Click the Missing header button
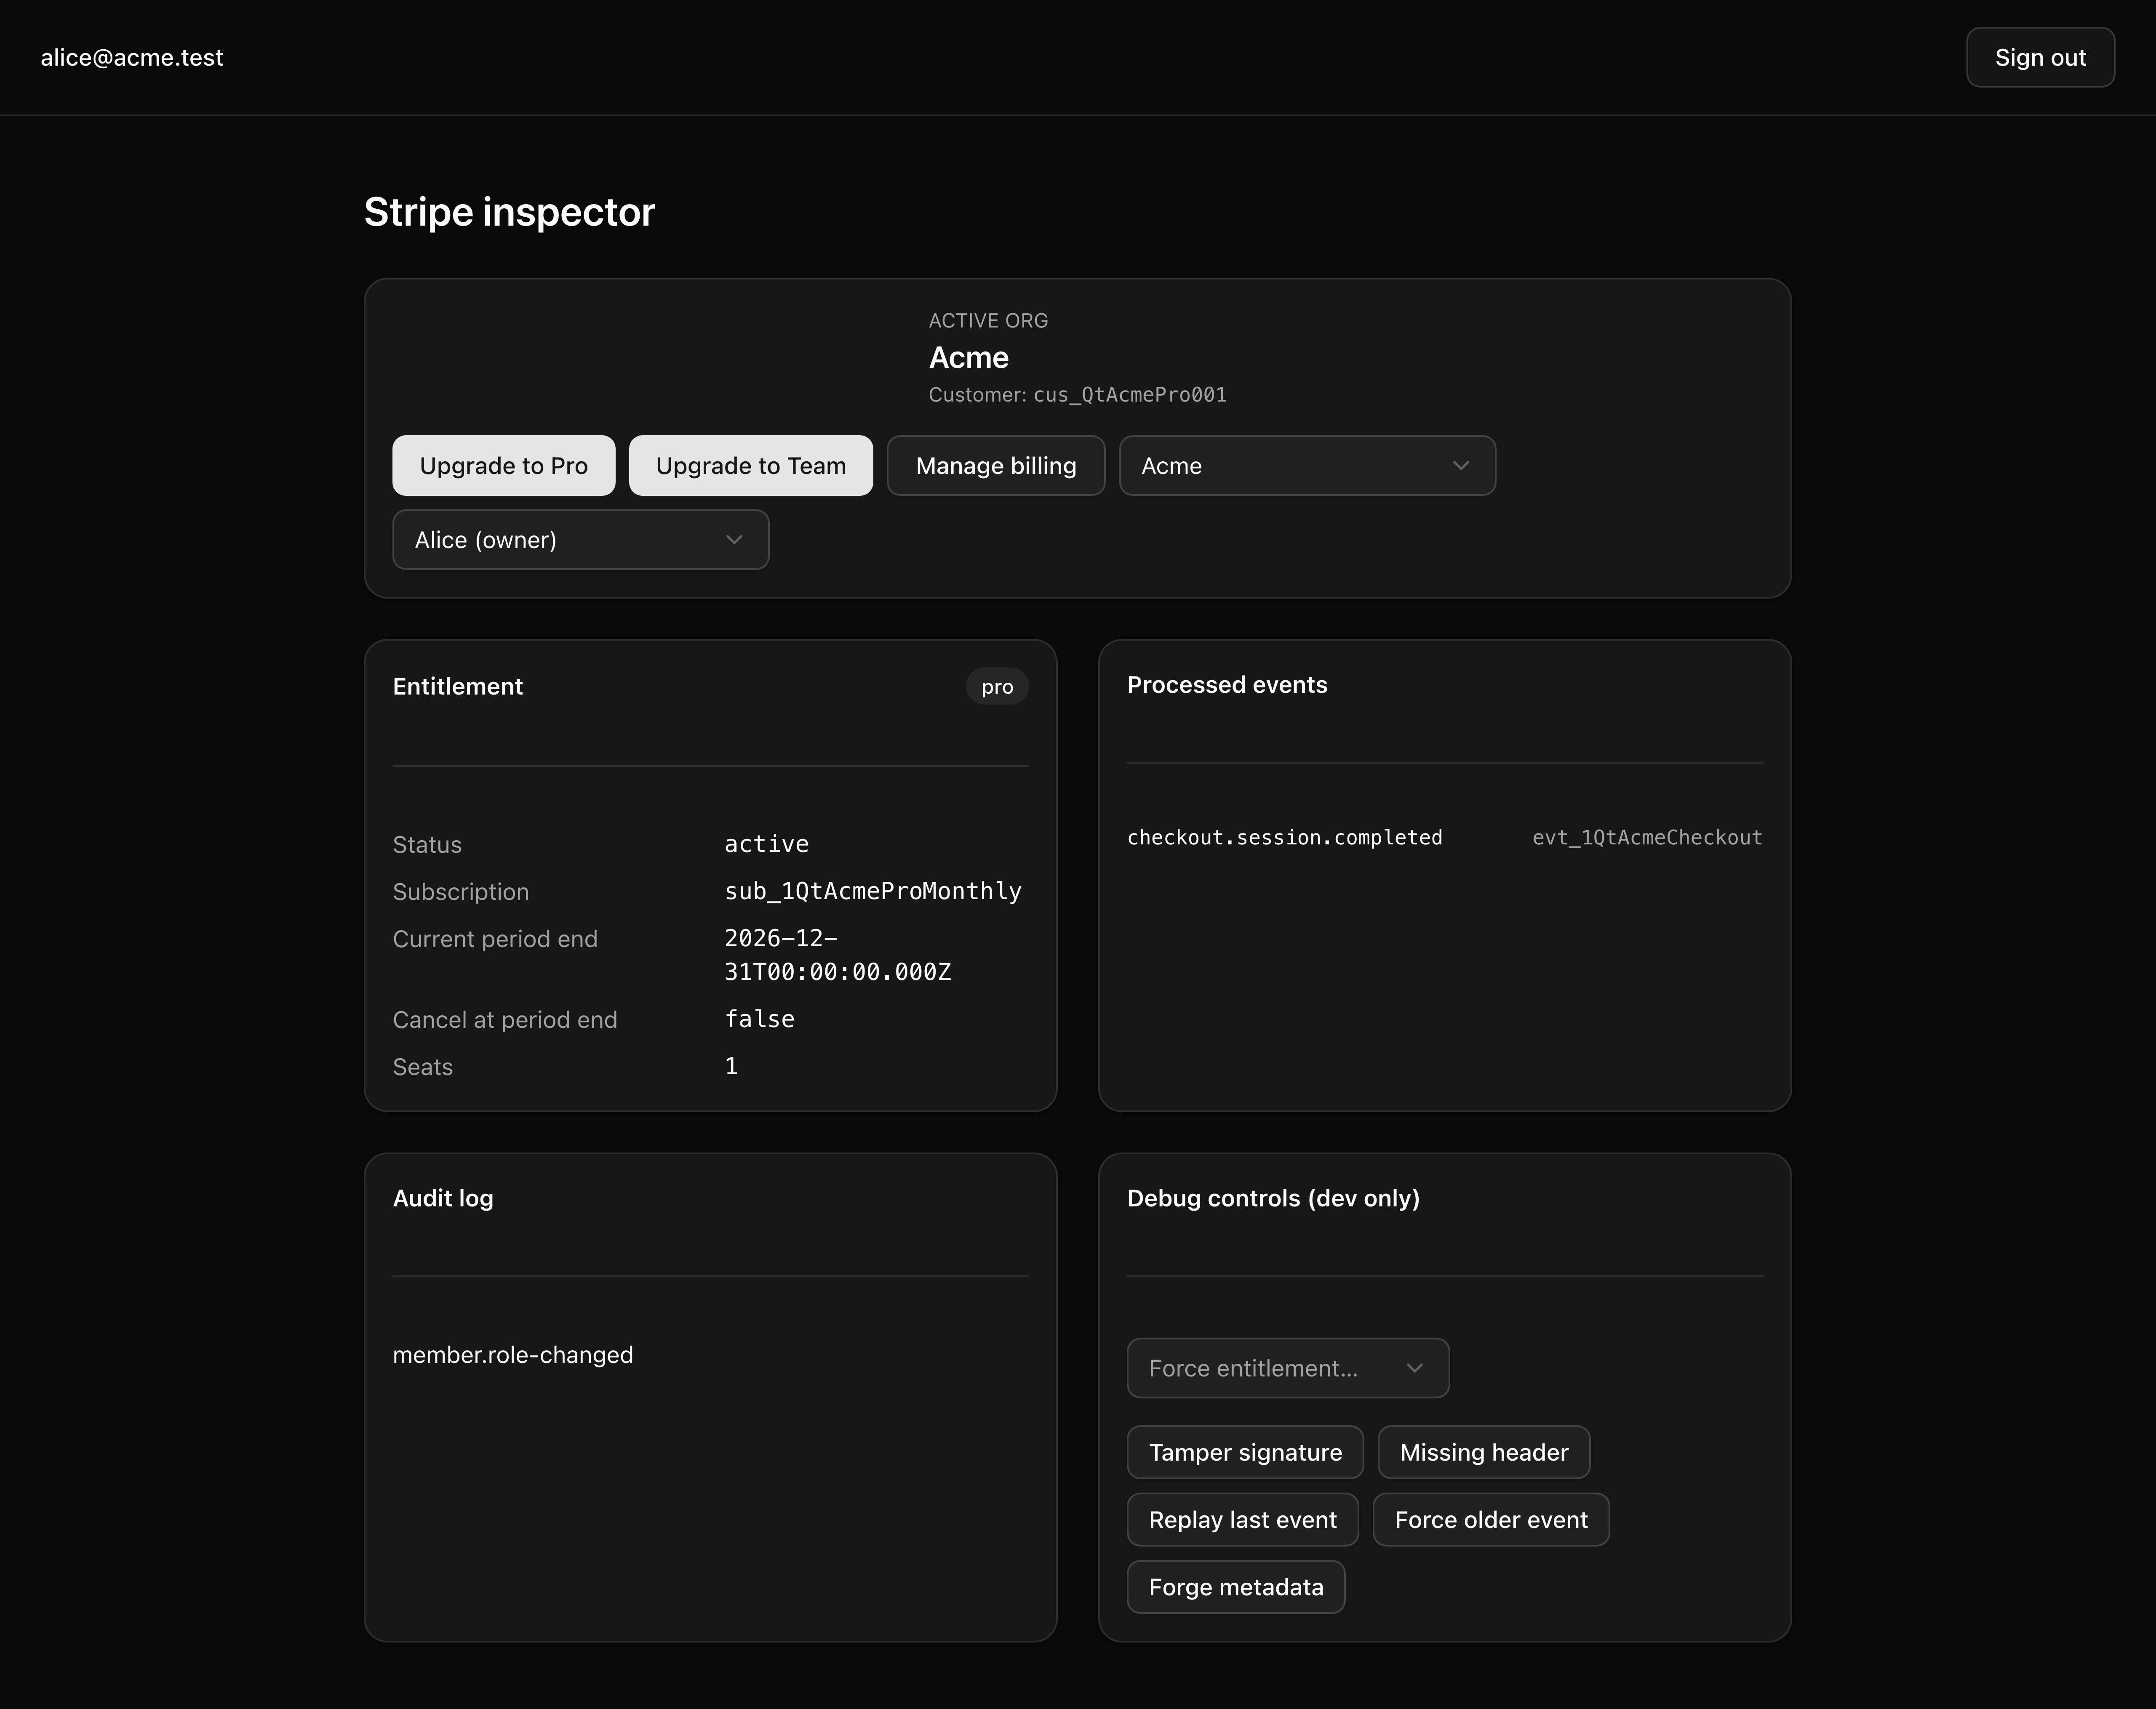 click(1484, 1452)
